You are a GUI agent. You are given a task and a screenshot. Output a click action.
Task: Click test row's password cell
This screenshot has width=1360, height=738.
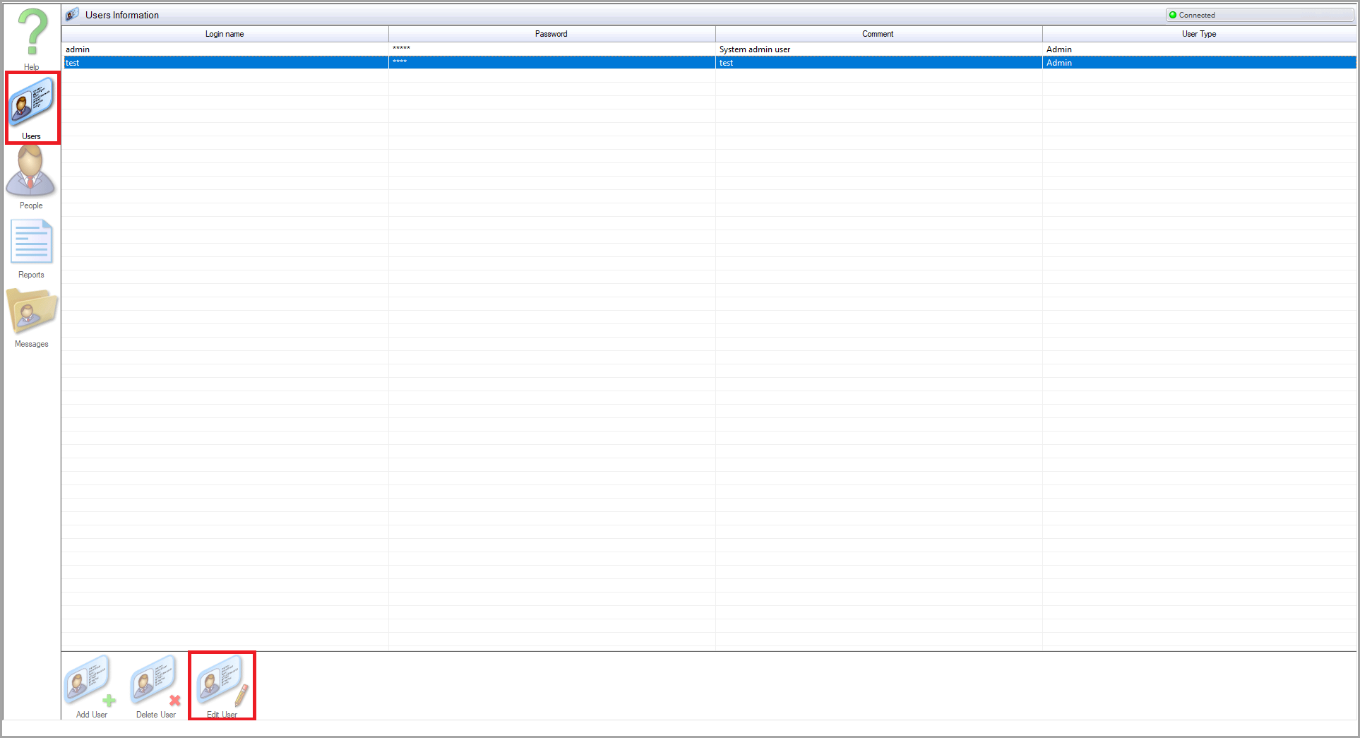pyautogui.click(x=551, y=63)
